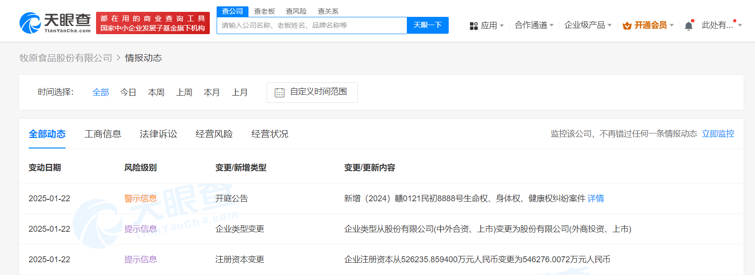
Task: Switch to the 法律诉讼 tab
Action: pyautogui.click(x=158, y=134)
